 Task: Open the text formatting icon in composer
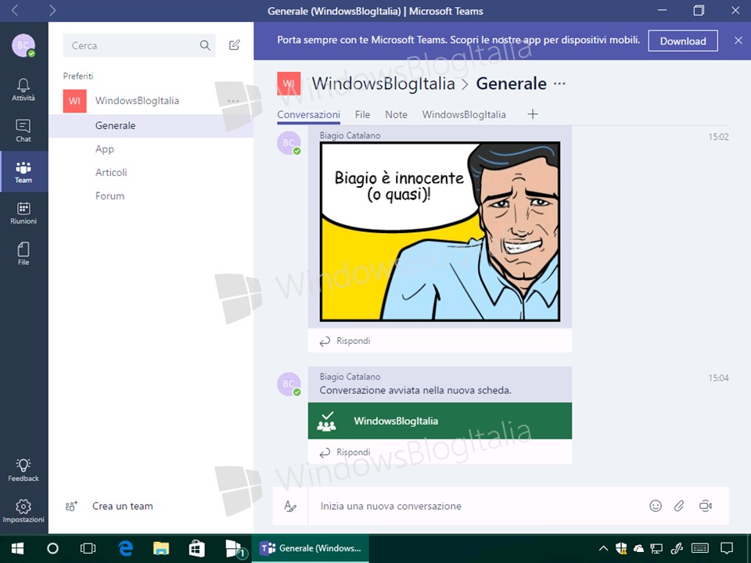point(290,506)
